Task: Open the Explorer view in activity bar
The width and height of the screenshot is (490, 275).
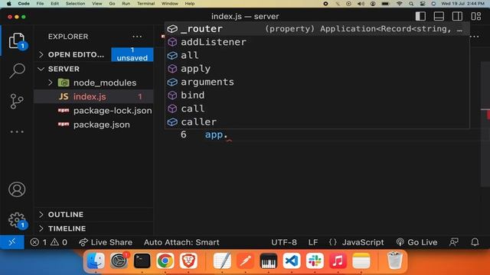Action: [17, 40]
